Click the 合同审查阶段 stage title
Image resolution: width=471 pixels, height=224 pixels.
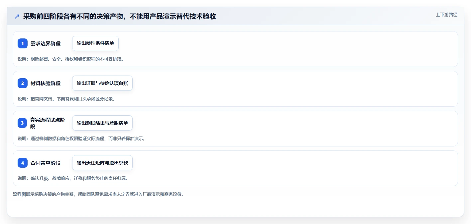pos(46,163)
